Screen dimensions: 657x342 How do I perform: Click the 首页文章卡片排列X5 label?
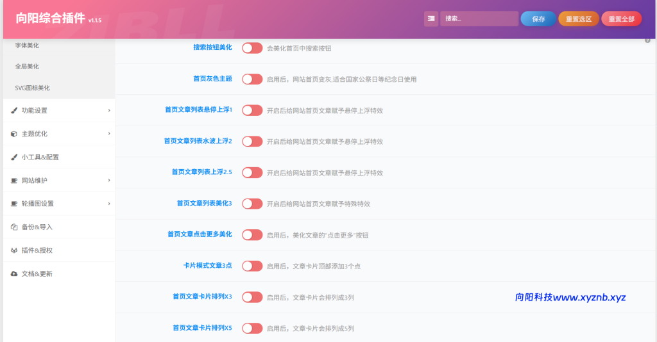click(x=202, y=328)
